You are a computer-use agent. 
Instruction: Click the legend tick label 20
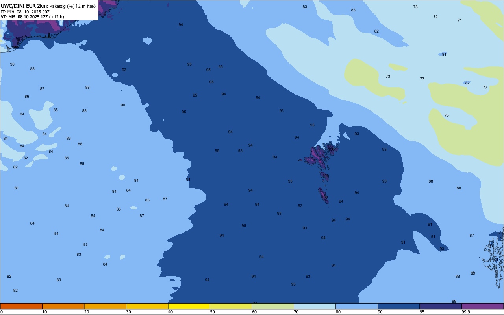[87, 312]
